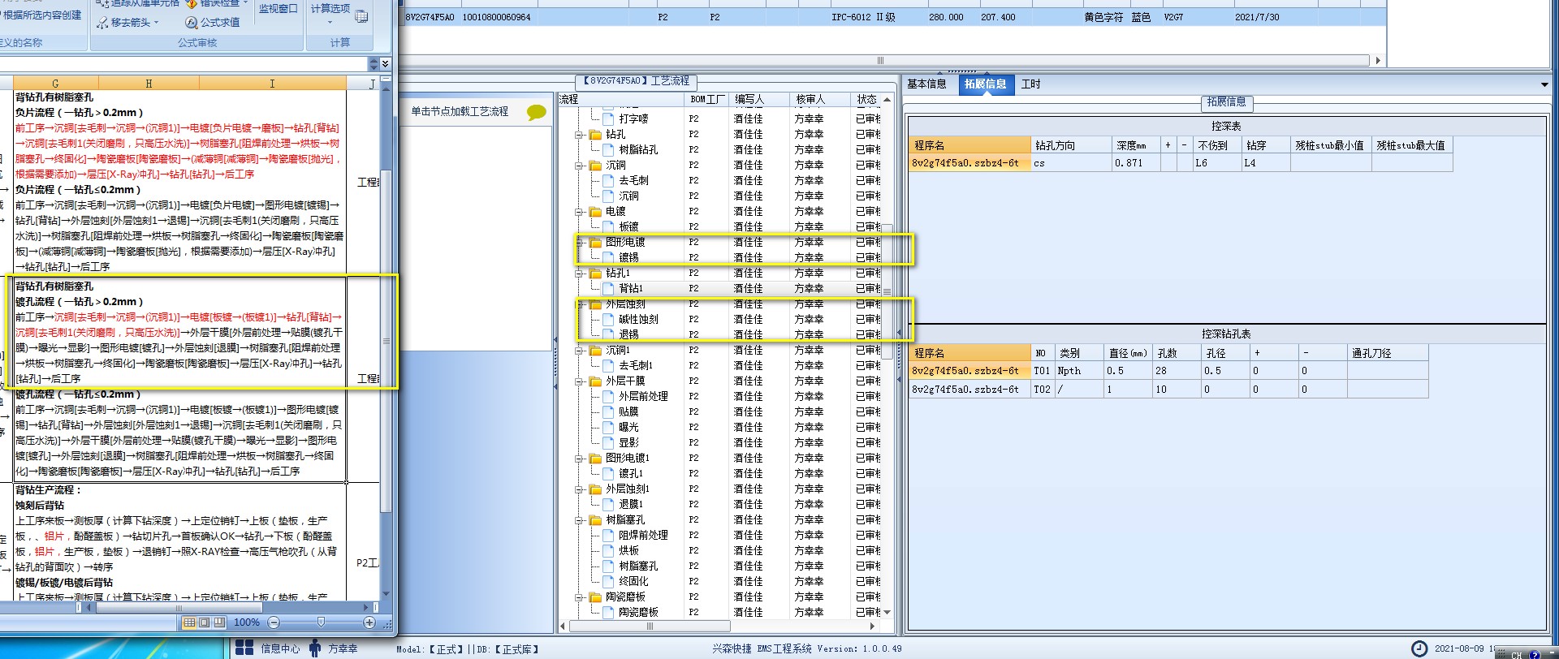Click the folder icon of 钻孔 node

[x=595, y=135]
